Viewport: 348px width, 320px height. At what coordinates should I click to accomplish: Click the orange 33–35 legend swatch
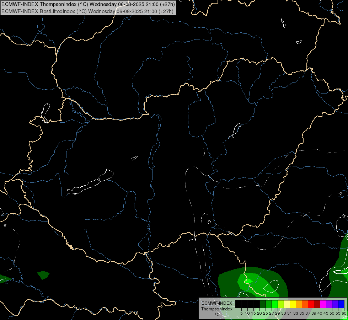(299, 304)
